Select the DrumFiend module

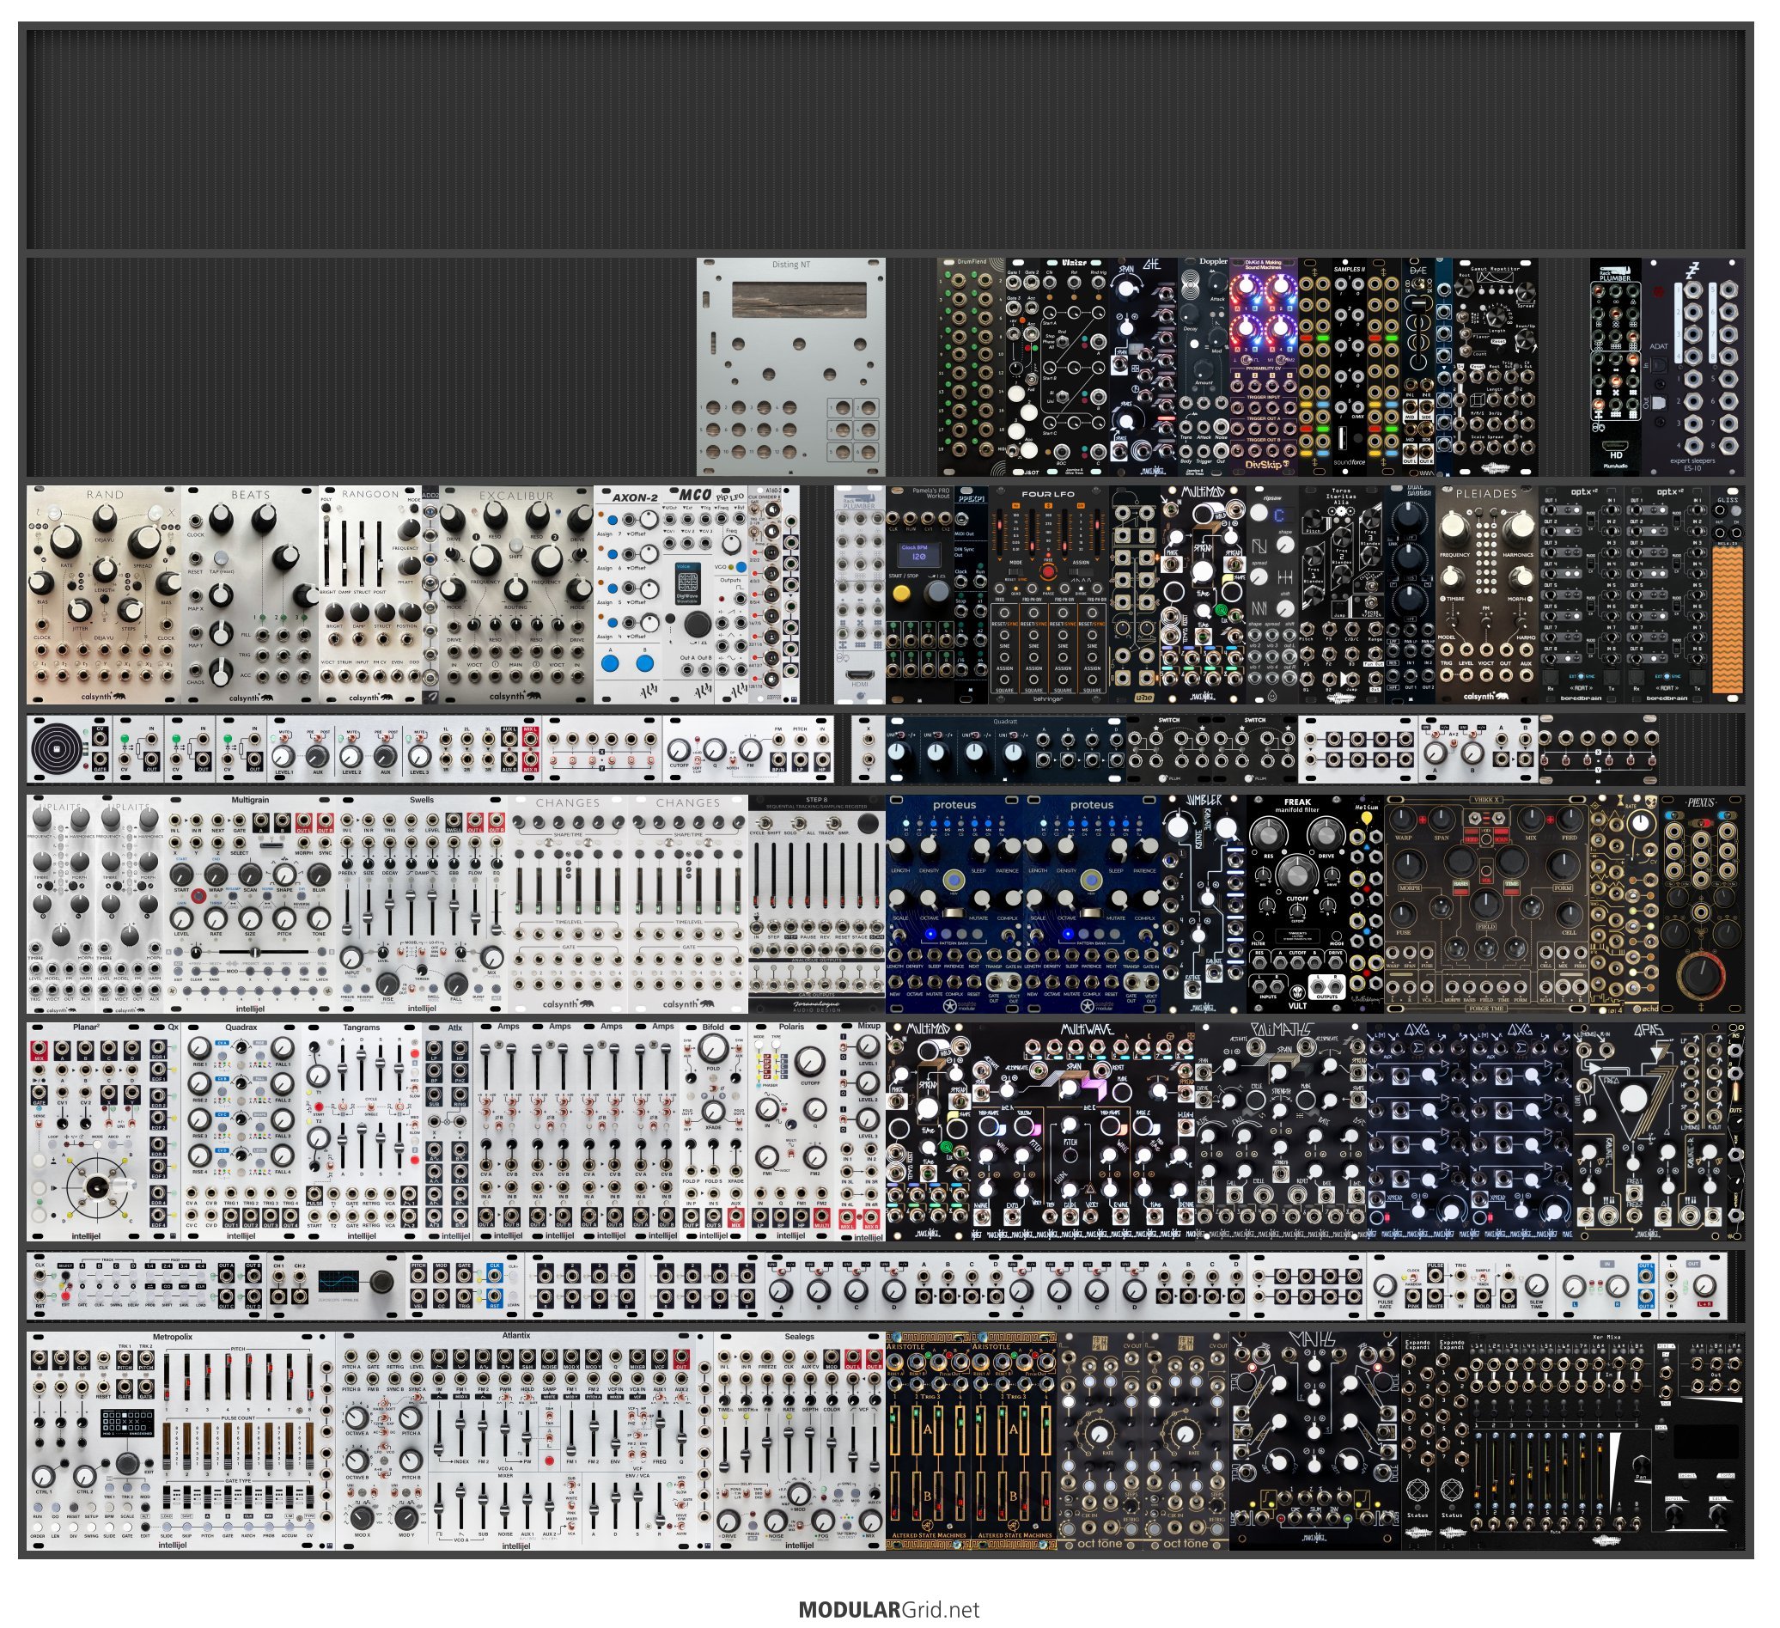(x=972, y=368)
